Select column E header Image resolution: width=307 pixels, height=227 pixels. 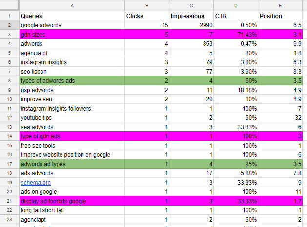pos(280,6)
